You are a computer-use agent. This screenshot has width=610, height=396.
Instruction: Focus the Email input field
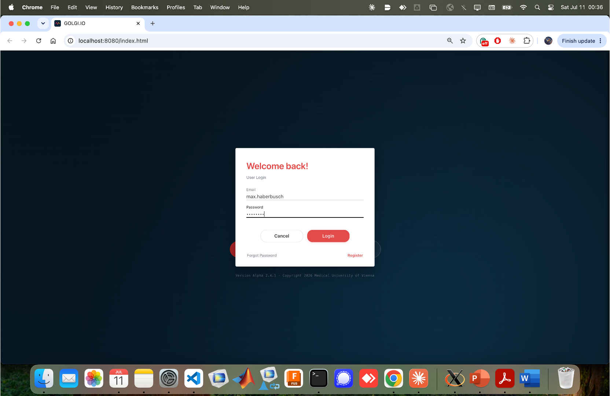[305, 197]
